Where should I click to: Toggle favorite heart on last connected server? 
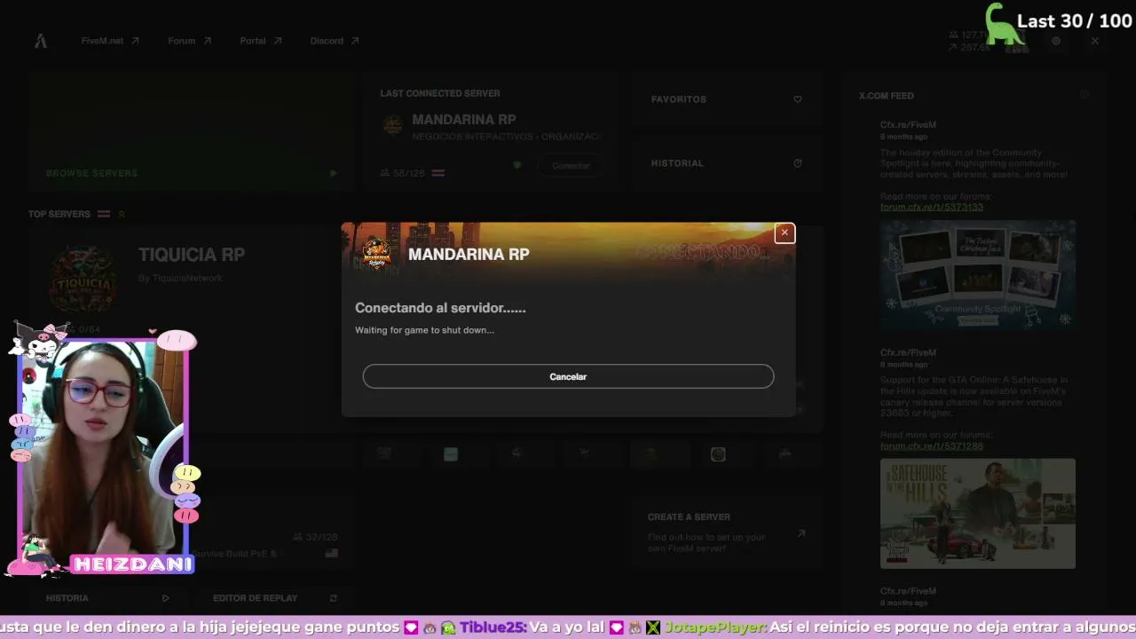tap(517, 165)
